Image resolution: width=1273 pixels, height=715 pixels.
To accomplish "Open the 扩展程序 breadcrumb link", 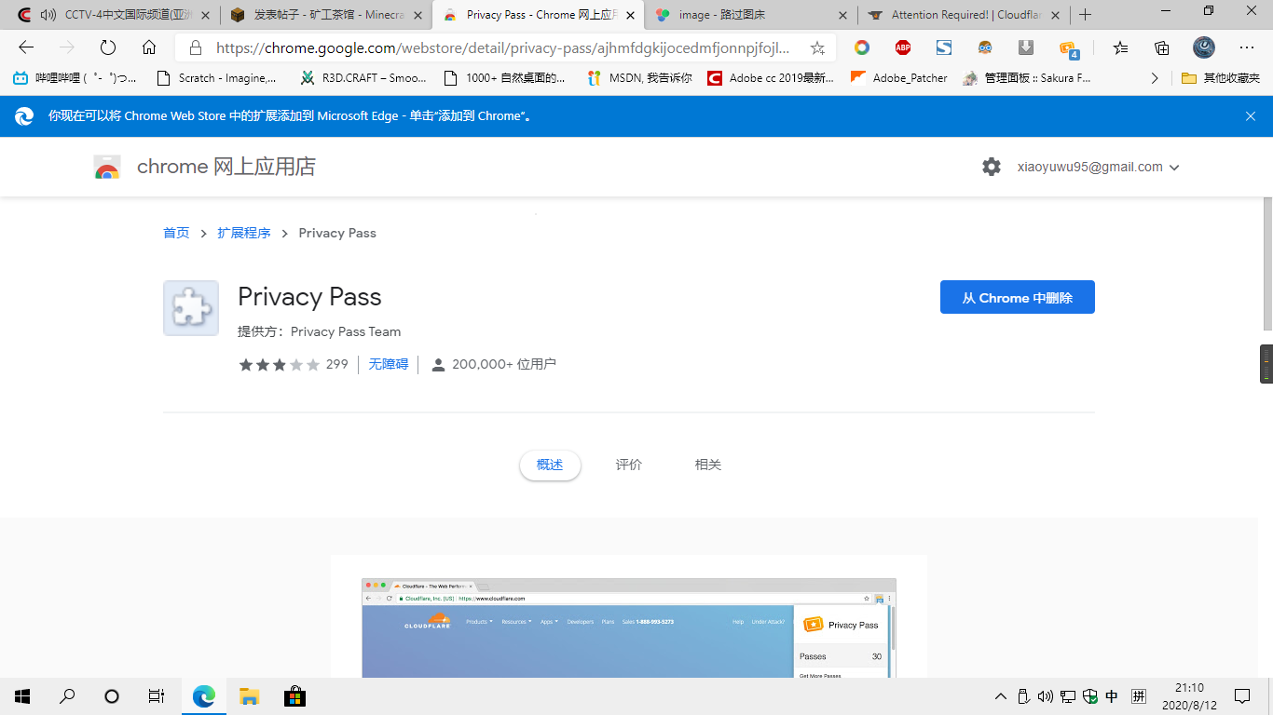I will (244, 233).
